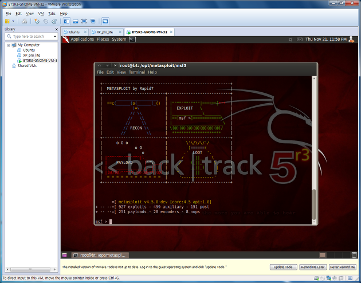Collapse the My Computer tree node

click(9, 45)
